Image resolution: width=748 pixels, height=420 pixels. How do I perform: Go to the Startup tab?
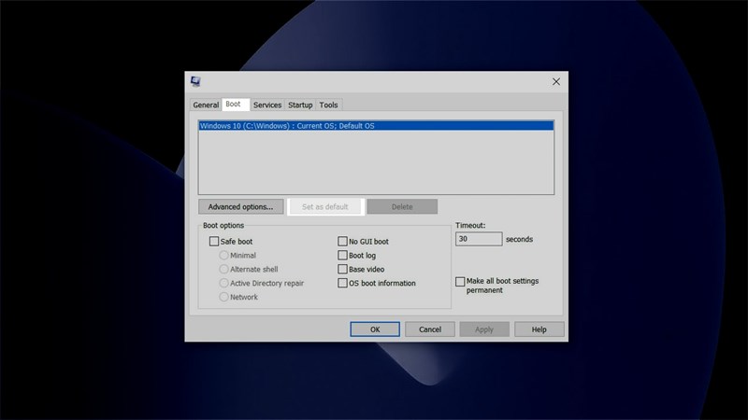[300, 105]
